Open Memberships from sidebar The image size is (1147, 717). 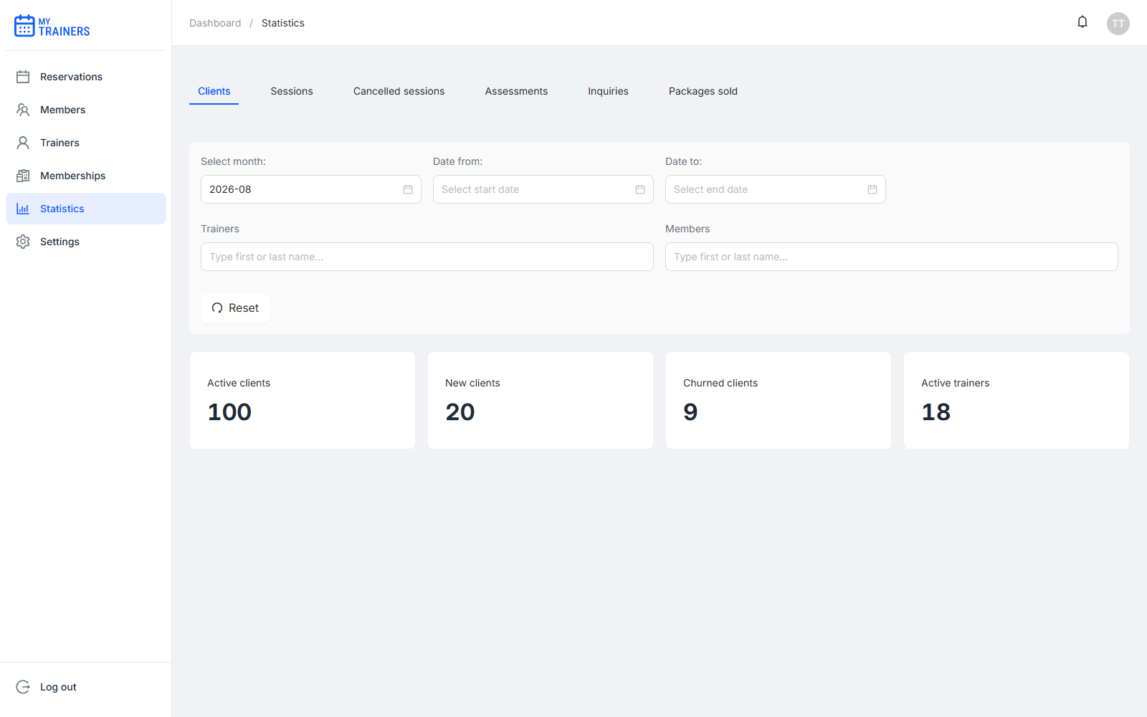pos(86,176)
